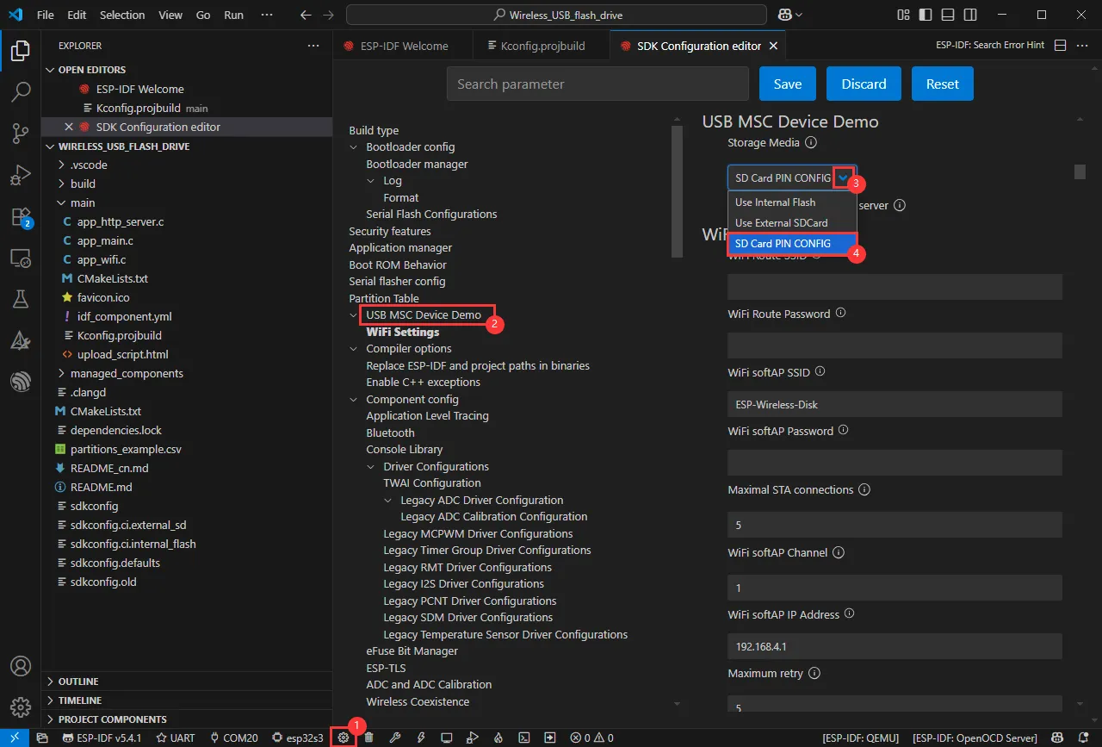Click the build project wrench icon
Screen dimensions: 1102x747
[x=395, y=738]
